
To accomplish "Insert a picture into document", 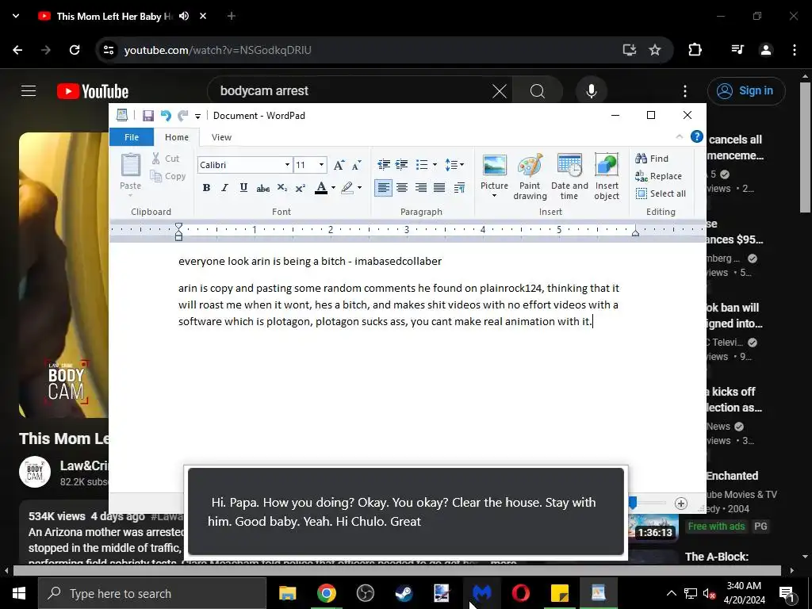I will [495, 171].
